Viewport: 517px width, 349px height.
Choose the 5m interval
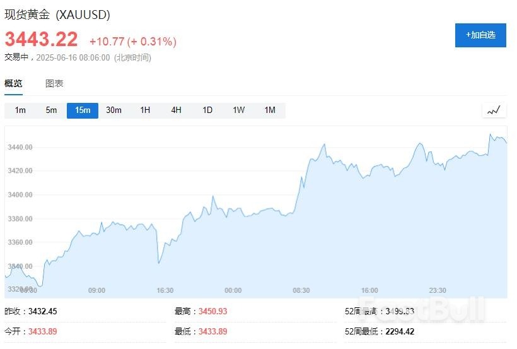51,110
